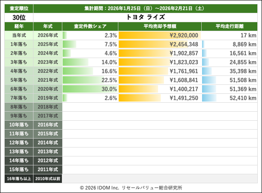Click the IDOM Inc. copyright footer text
Image resolution: width=262 pixels, height=193 pixels.
click(131, 187)
